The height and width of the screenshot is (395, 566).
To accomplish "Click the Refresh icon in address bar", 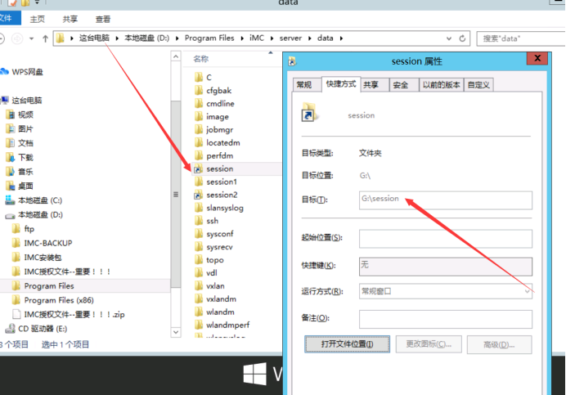I will (x=462, y=38).
